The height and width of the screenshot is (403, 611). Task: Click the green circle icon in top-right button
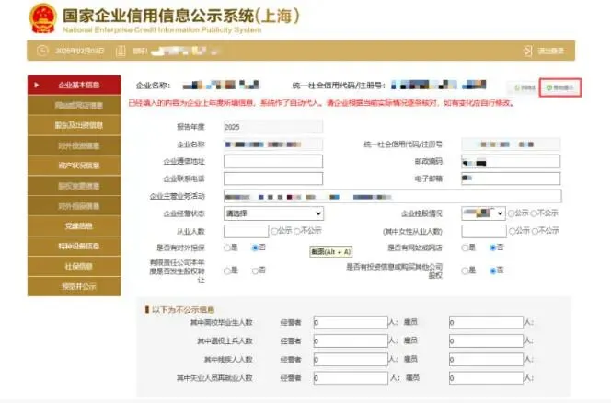pyautogui.click(x=549, y=87)
